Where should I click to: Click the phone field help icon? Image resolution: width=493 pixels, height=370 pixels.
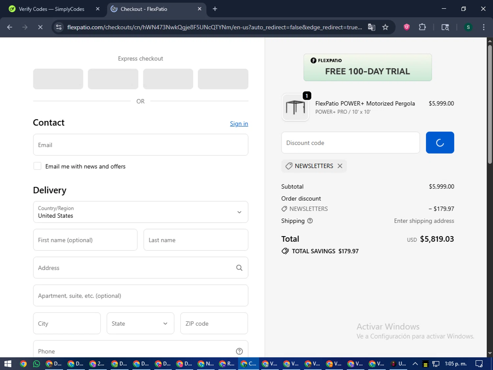[239, 351]
